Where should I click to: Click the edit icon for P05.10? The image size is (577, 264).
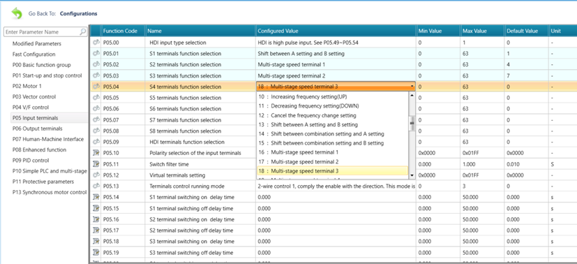pyautogui.click(x=96, y=153)
